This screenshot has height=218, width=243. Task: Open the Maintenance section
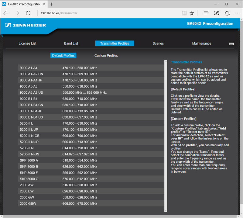click(202, 43)
